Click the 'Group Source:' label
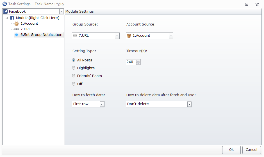The width and height of the screenshot is (264, 157). click(85, 24)
